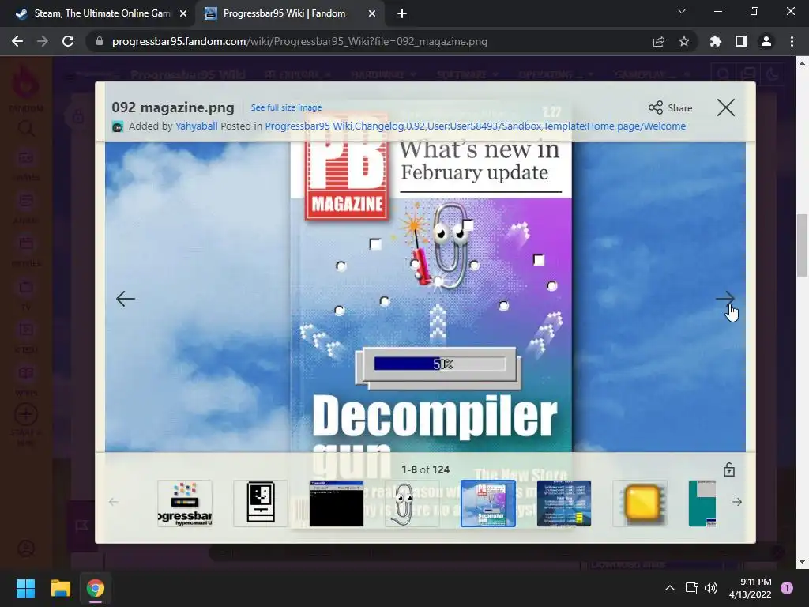This screenshot has width=809, height=607.
Task: Go back to the previous page
Action: 17,41
